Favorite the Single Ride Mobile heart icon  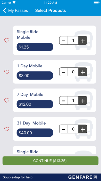(7, 41)
